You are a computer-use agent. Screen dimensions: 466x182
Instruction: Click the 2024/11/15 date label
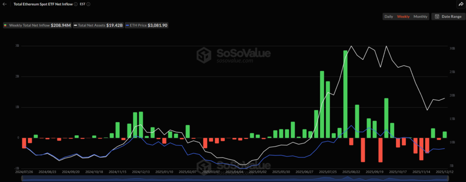(x=117, y=172)
